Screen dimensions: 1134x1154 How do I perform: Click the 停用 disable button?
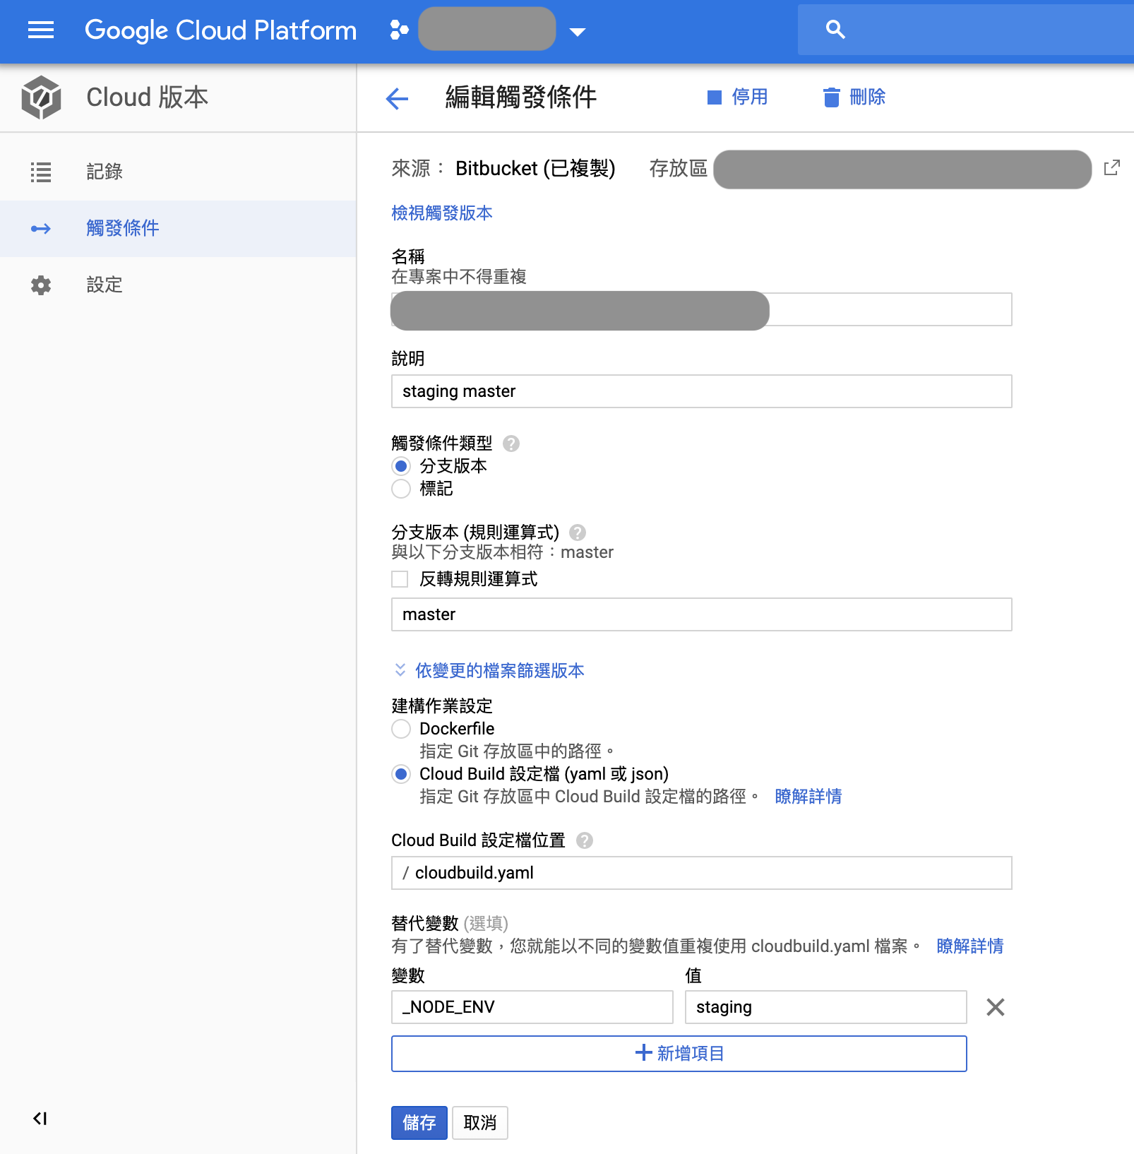coord(737,97)
